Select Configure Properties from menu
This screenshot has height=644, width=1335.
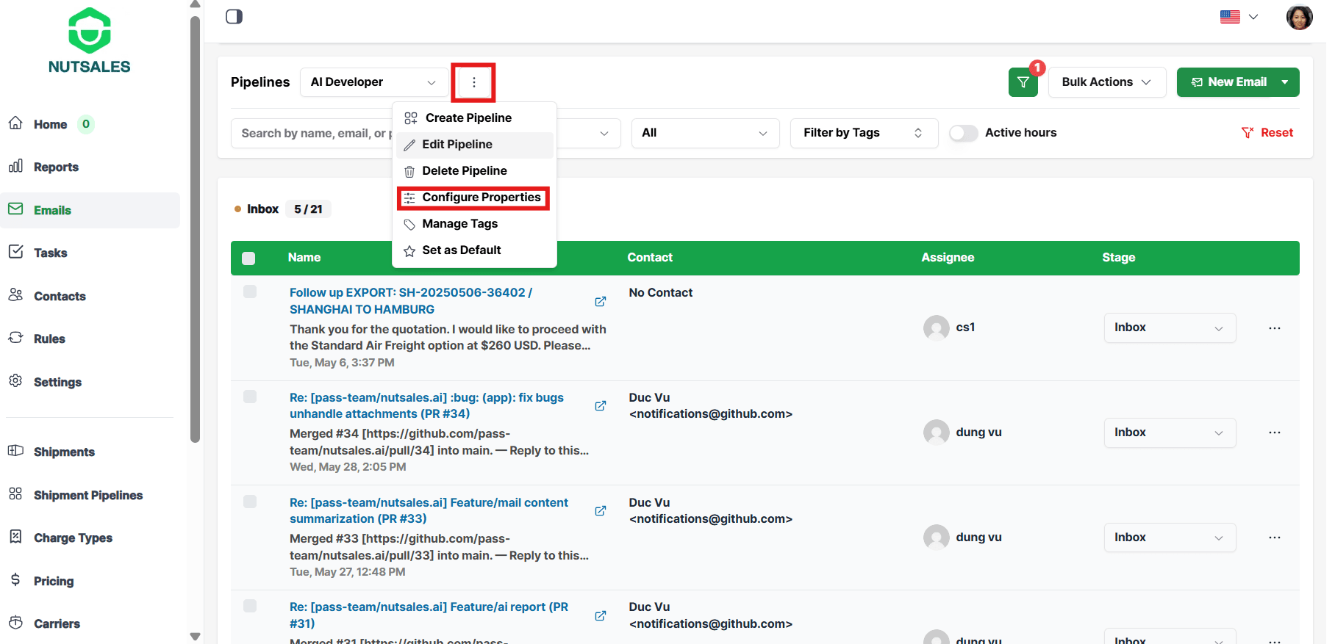click(x=474, y=198)
